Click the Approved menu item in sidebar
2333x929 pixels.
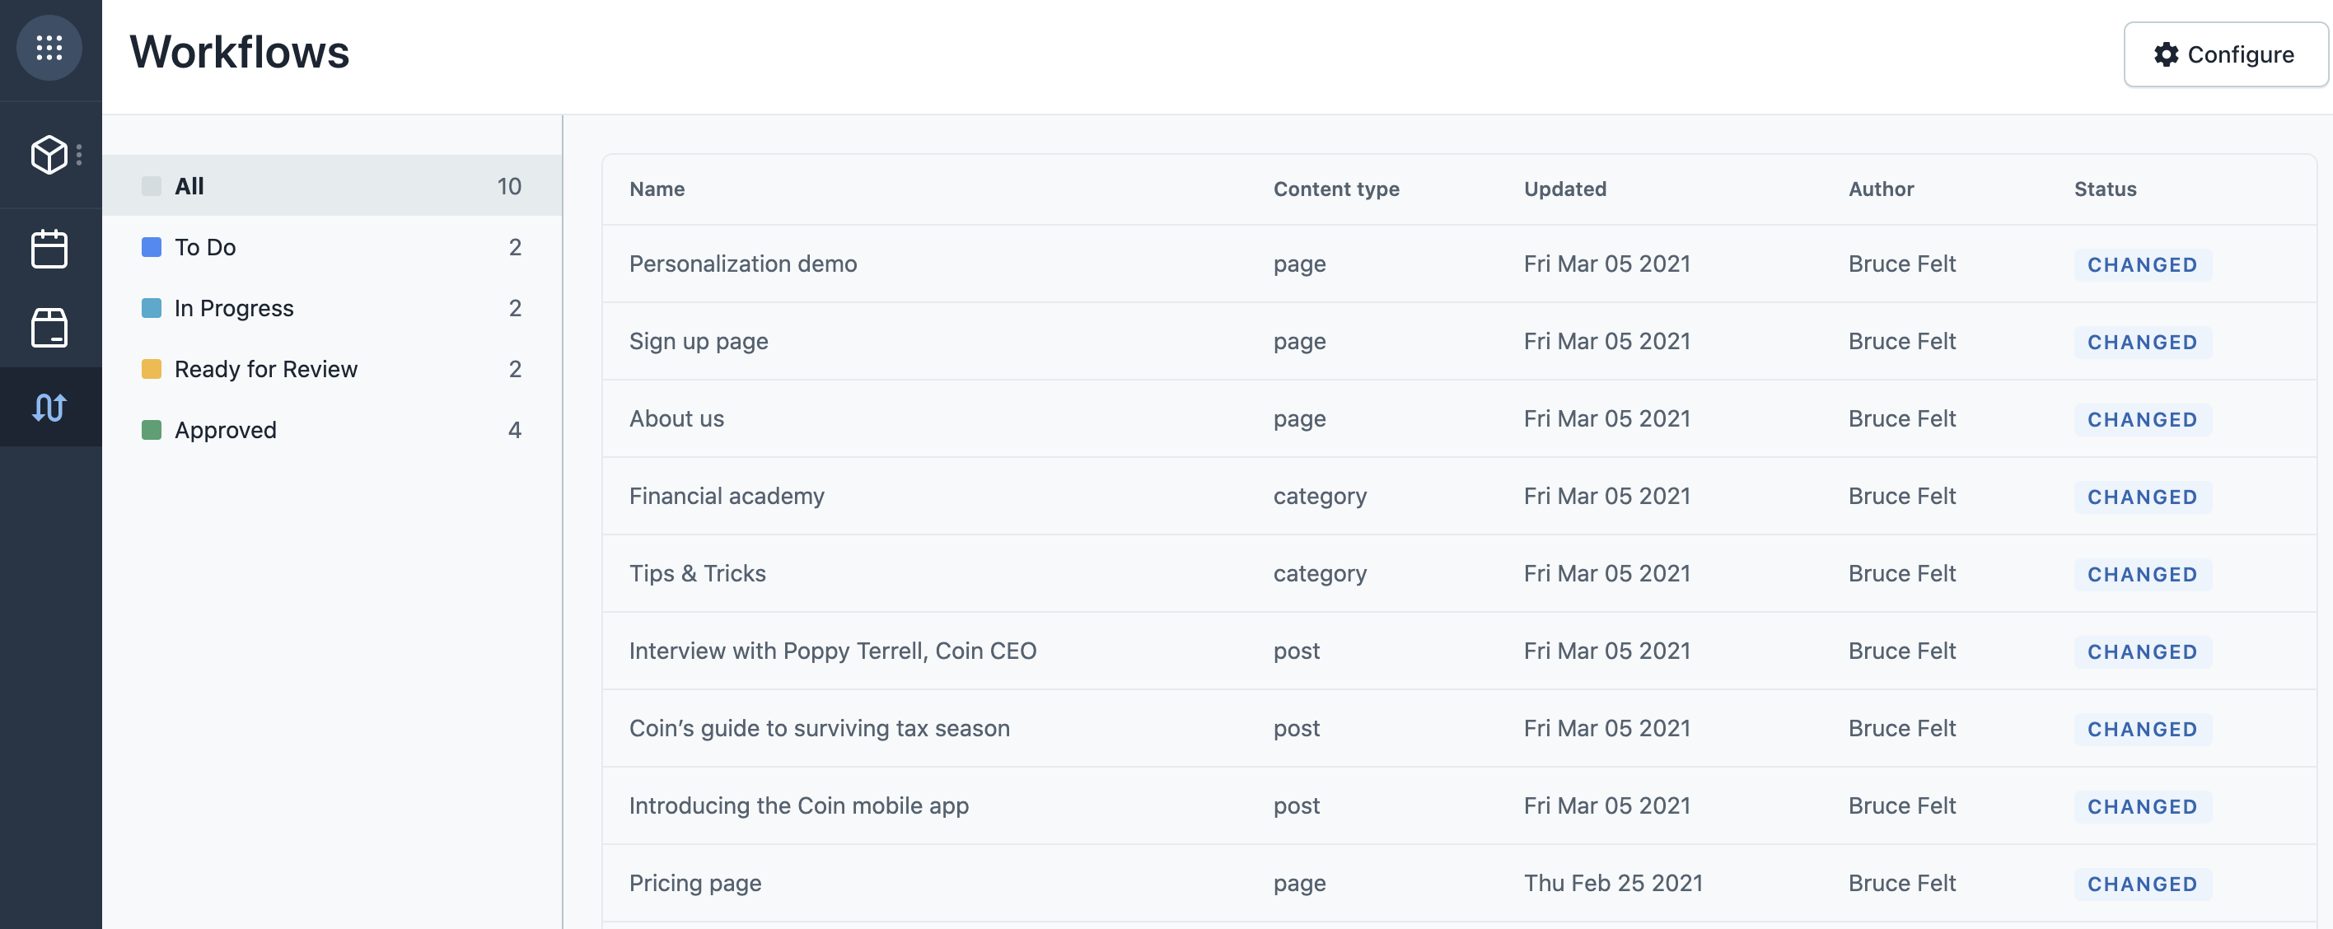[x=225, y=430]
